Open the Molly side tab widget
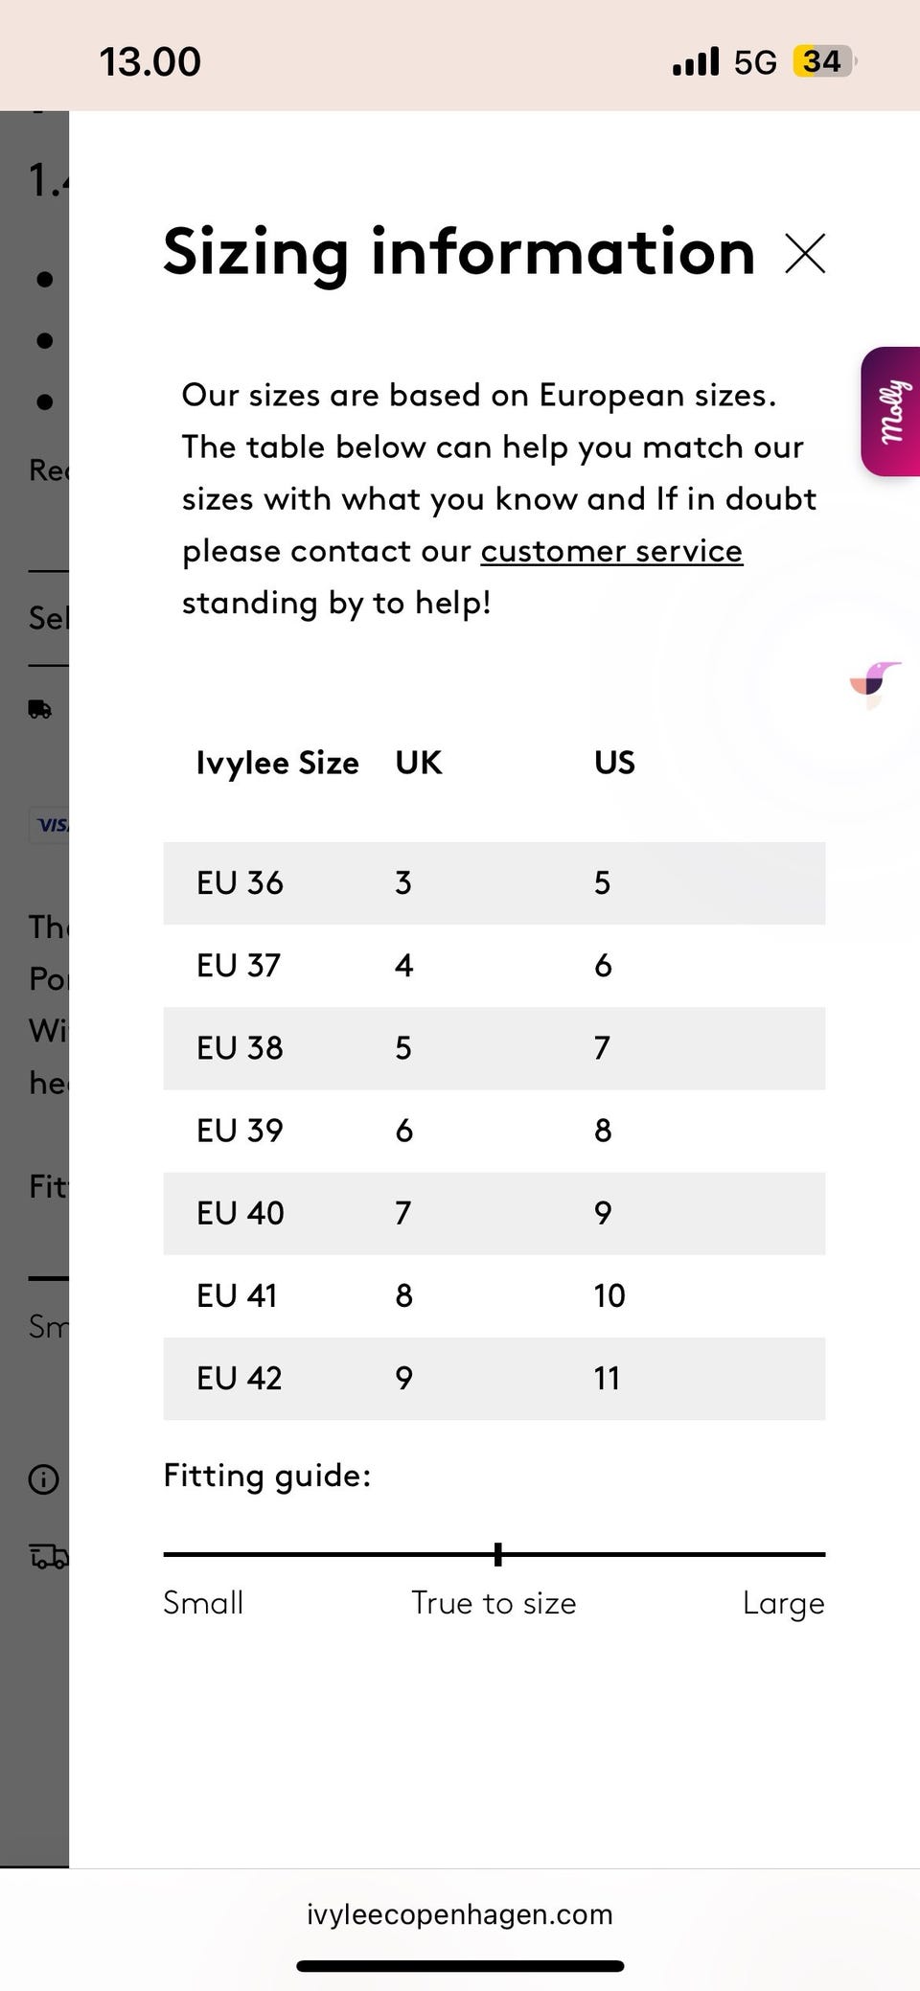The image size is (920, 1991). [x=891, y=411]
